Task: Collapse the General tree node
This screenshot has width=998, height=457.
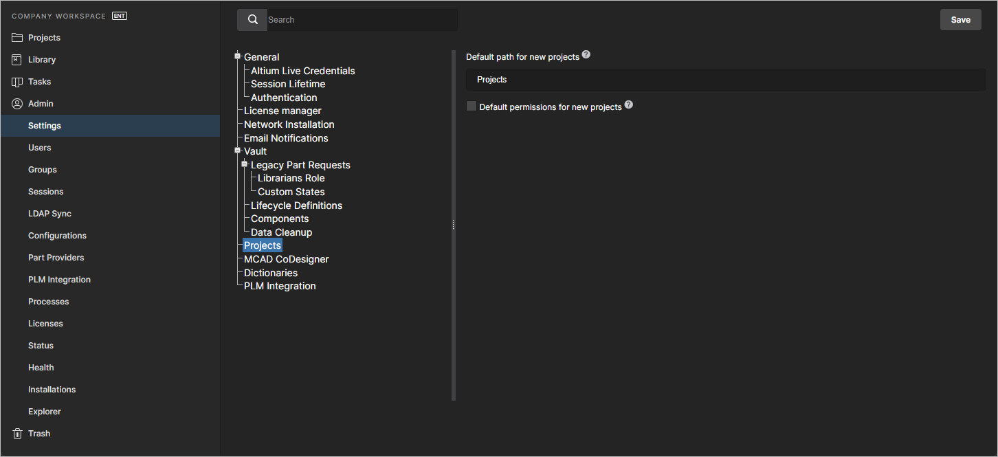Action: pyautogui.click(x=237, y=56)
